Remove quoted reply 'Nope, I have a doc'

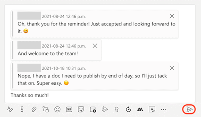tap(172, 68)
